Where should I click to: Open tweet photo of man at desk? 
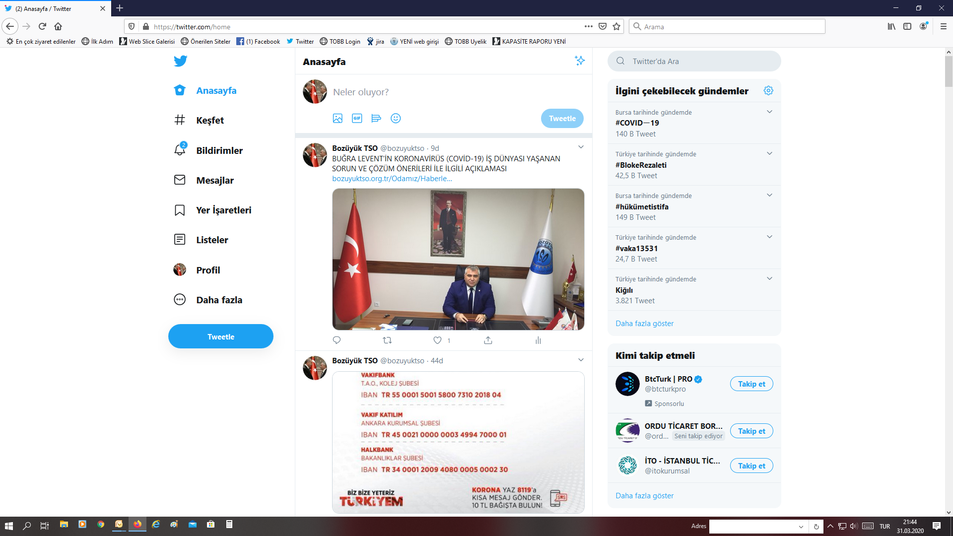coord(458,259)
